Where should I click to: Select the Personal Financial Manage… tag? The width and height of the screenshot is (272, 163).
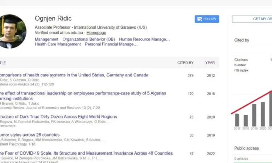pyautogui.click(x=111, y=44)
